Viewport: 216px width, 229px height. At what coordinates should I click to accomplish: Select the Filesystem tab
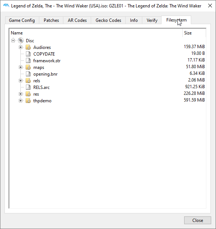[176, 20]
